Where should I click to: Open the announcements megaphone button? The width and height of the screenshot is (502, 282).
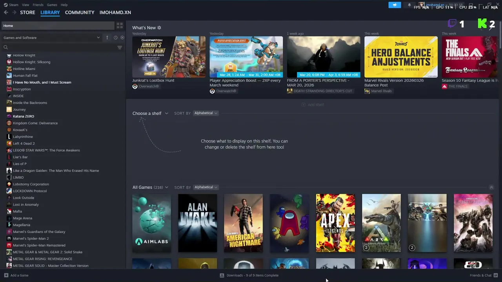[x=395, y=5]
